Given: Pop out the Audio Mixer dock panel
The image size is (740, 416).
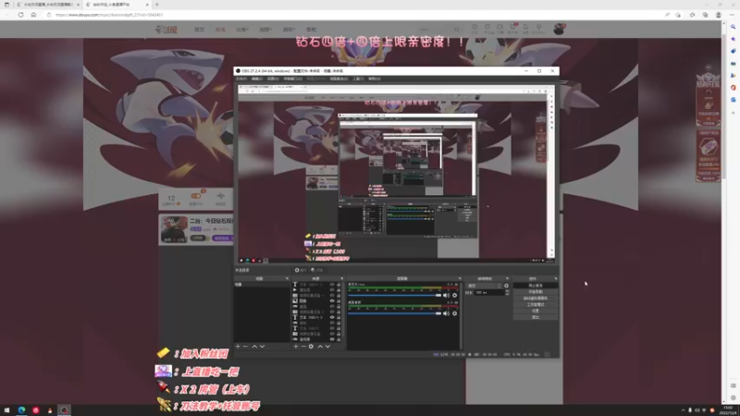Looking at the screenshot, I should 459,279.
